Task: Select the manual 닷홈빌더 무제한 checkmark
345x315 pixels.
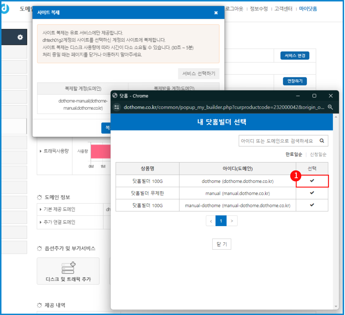Action: (312, 193)
